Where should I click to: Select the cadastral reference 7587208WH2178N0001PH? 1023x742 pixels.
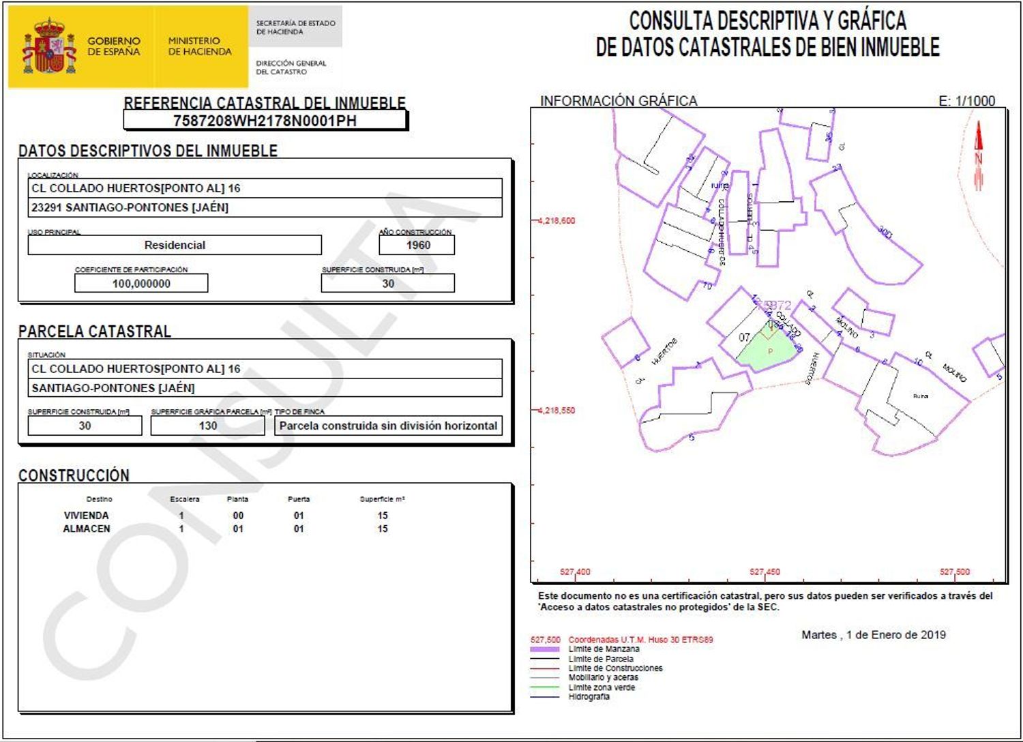[265, 121]
